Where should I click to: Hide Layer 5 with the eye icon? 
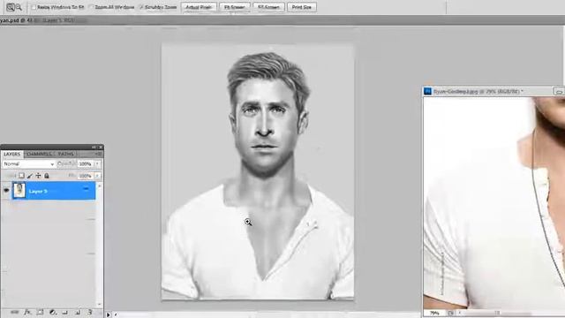6,190
